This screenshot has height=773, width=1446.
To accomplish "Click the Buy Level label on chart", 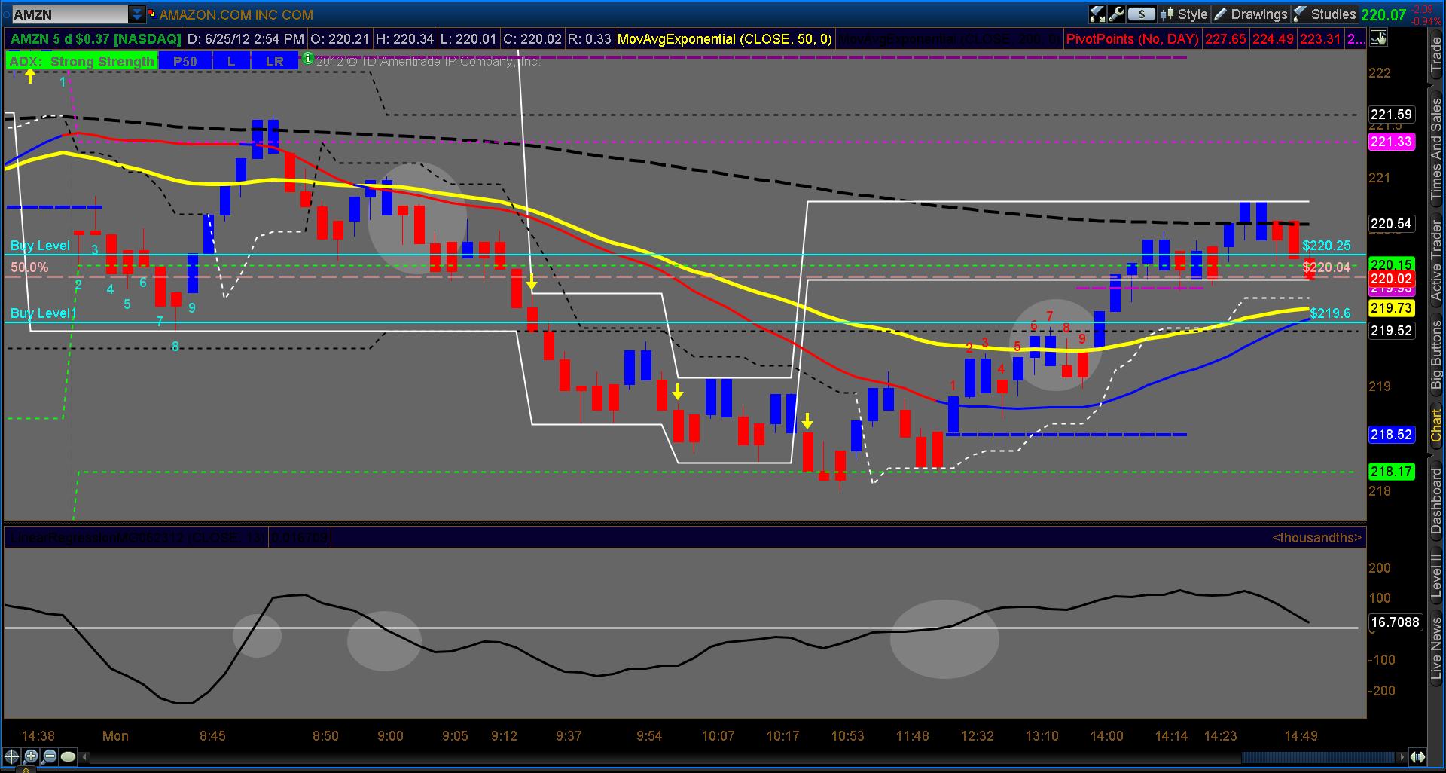I will (x=40, y=246).
